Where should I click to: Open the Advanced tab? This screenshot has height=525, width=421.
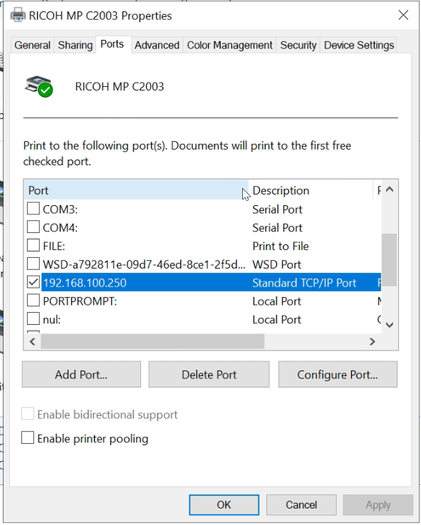[157, 45]
